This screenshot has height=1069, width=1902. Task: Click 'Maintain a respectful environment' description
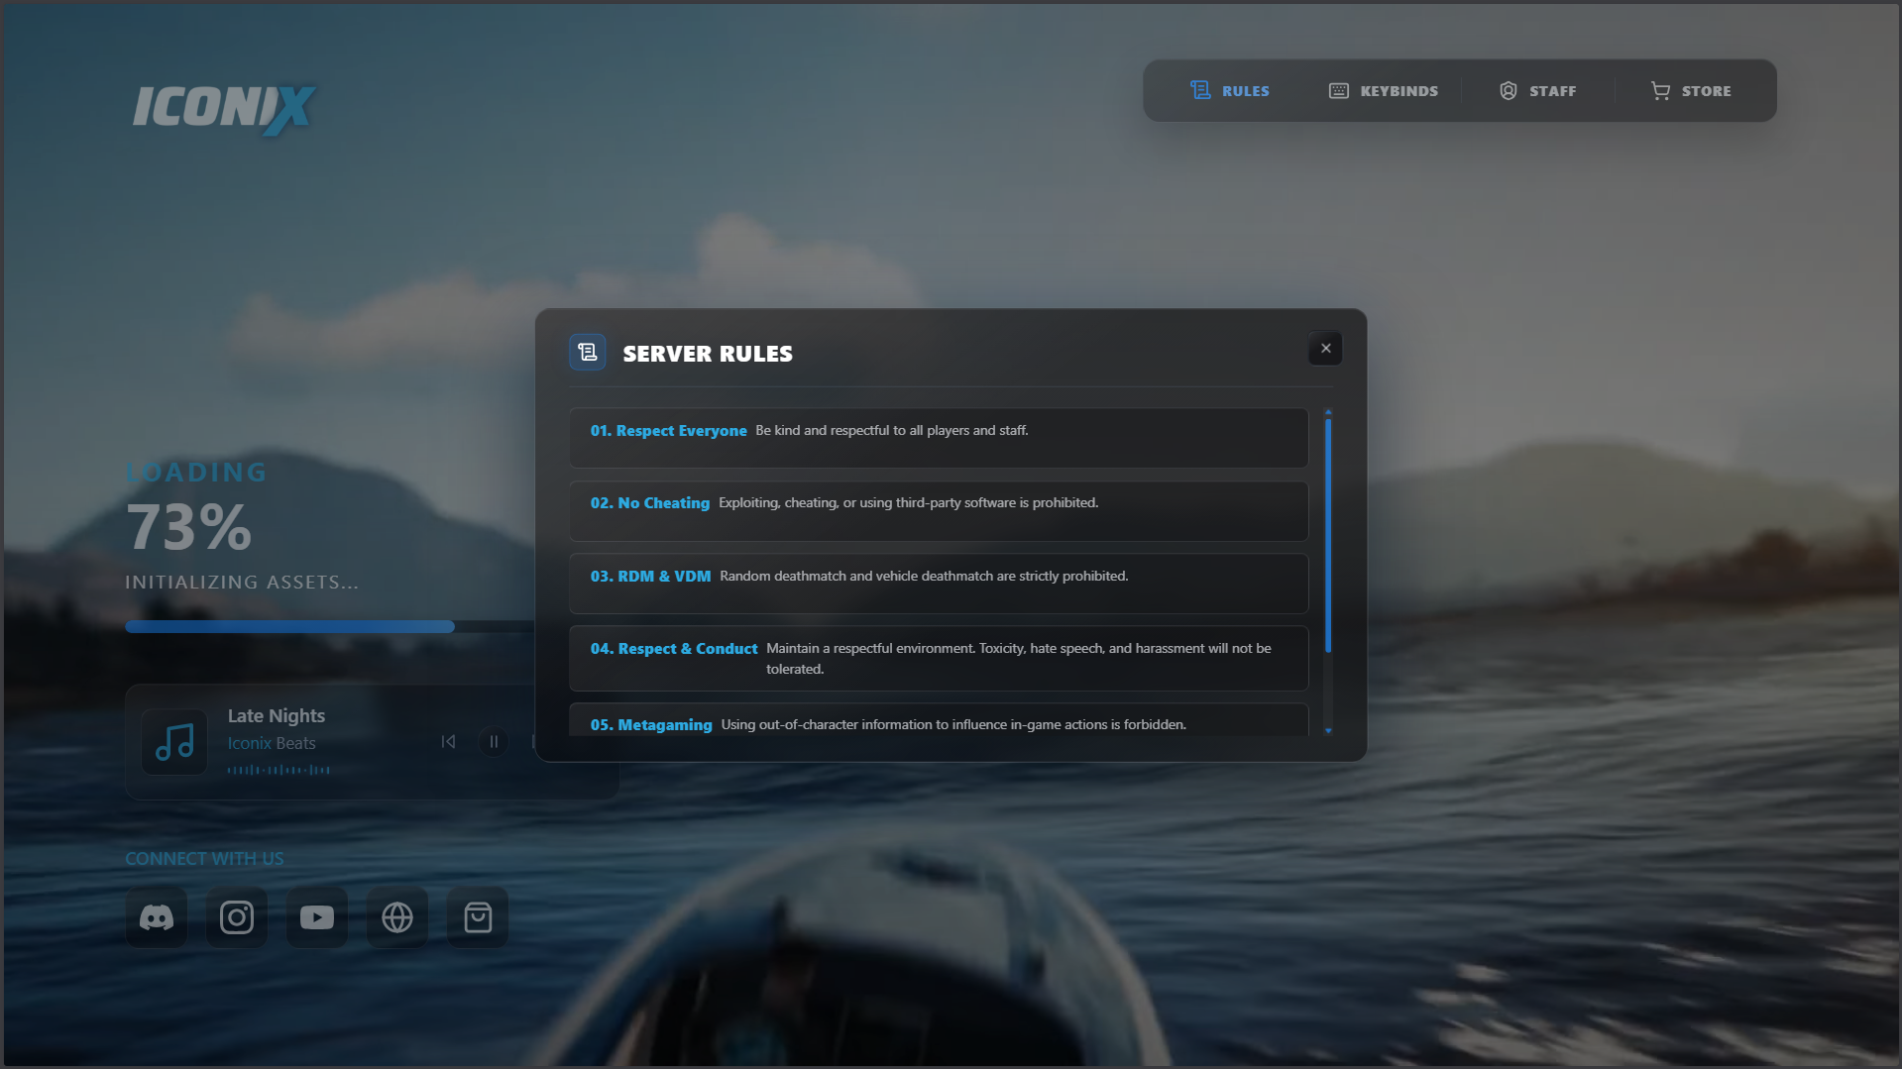1019,659
